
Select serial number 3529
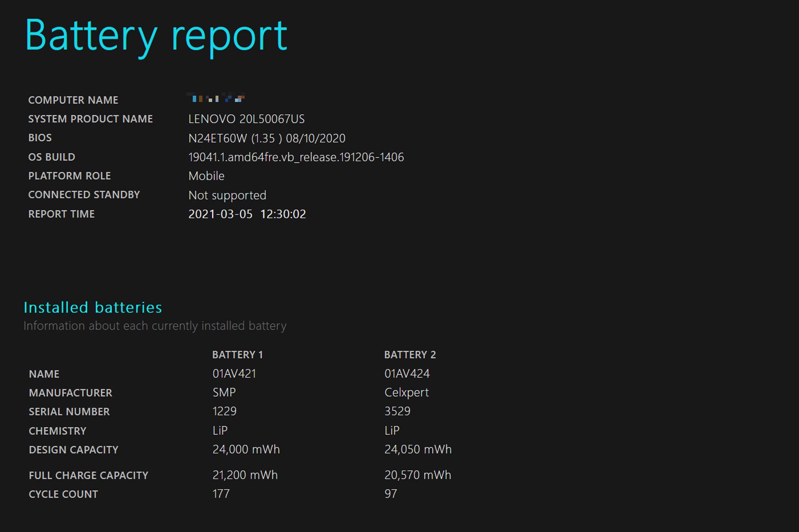pyautogui.click(x=397, y=411)
